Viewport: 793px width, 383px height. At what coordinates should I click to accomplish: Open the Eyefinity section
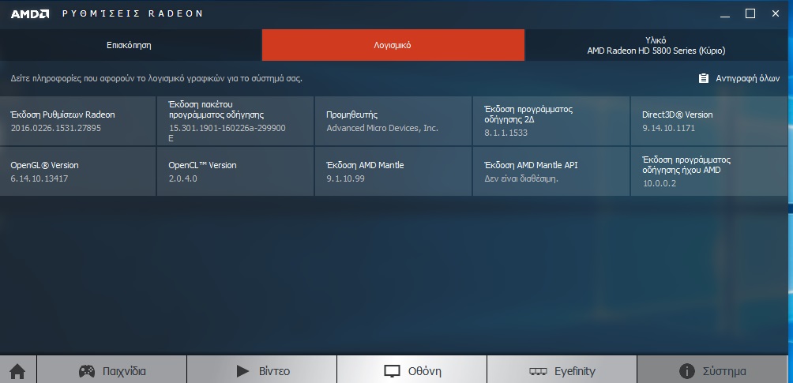pos(562,371)
